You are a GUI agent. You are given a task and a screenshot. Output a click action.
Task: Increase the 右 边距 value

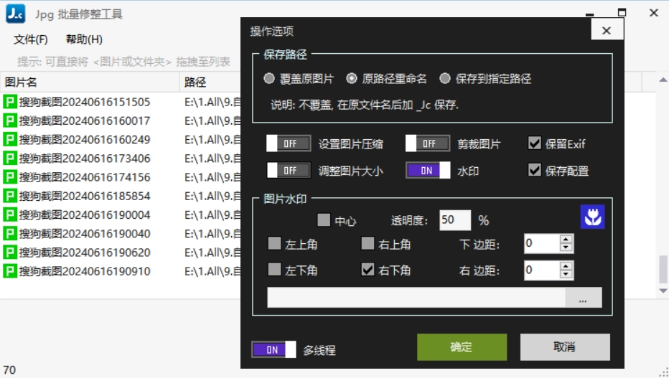[x=566, y=265]
